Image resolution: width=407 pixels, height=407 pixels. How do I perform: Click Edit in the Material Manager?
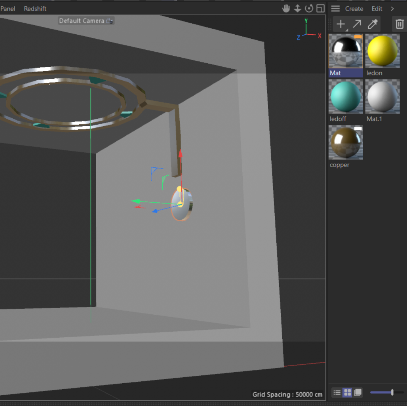376,8
